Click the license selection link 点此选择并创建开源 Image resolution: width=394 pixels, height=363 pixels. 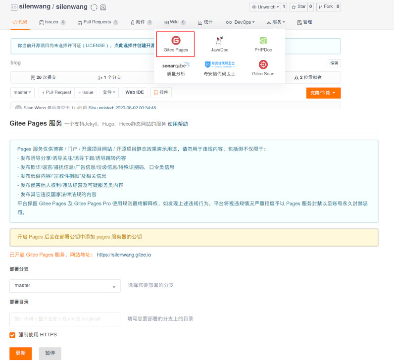tap(134, 46)
